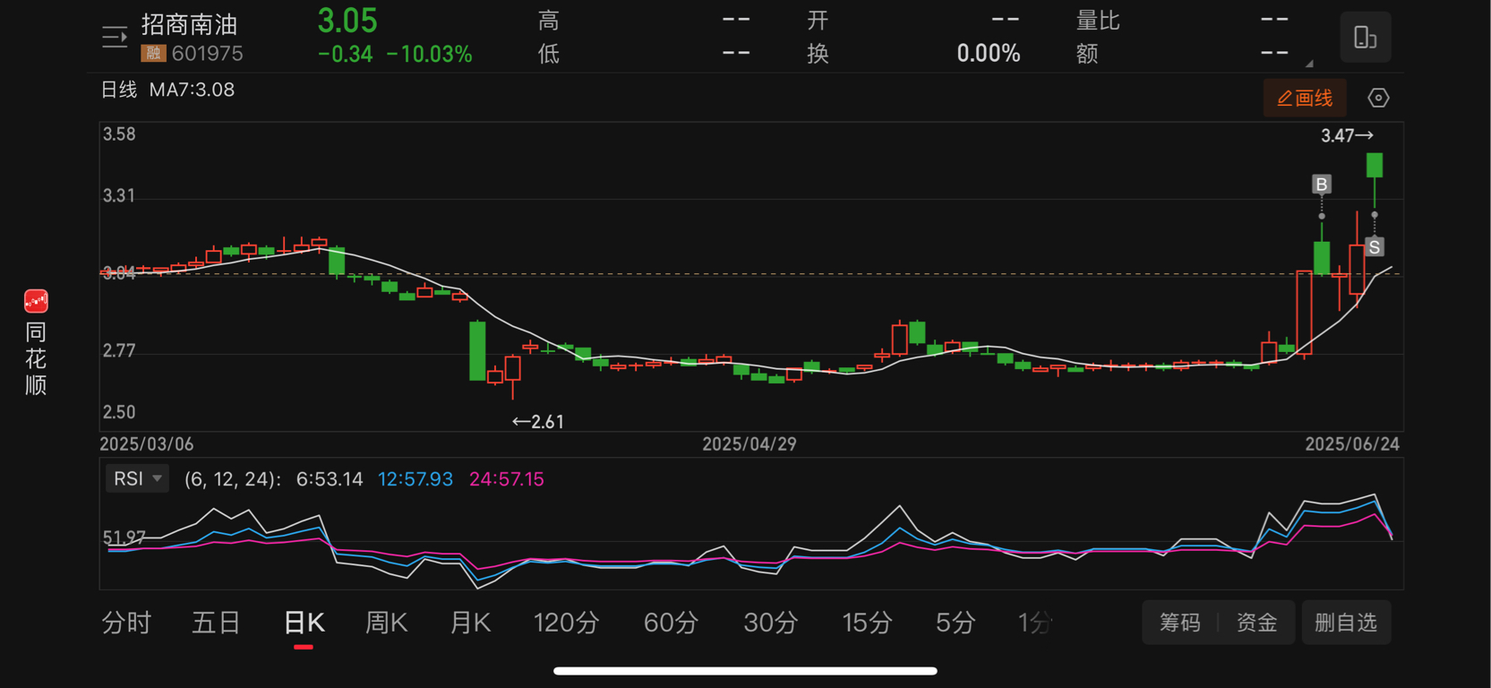1491x688 pixels.
Task: Tap the RSI 6:53.14 value
Action: 330,479
